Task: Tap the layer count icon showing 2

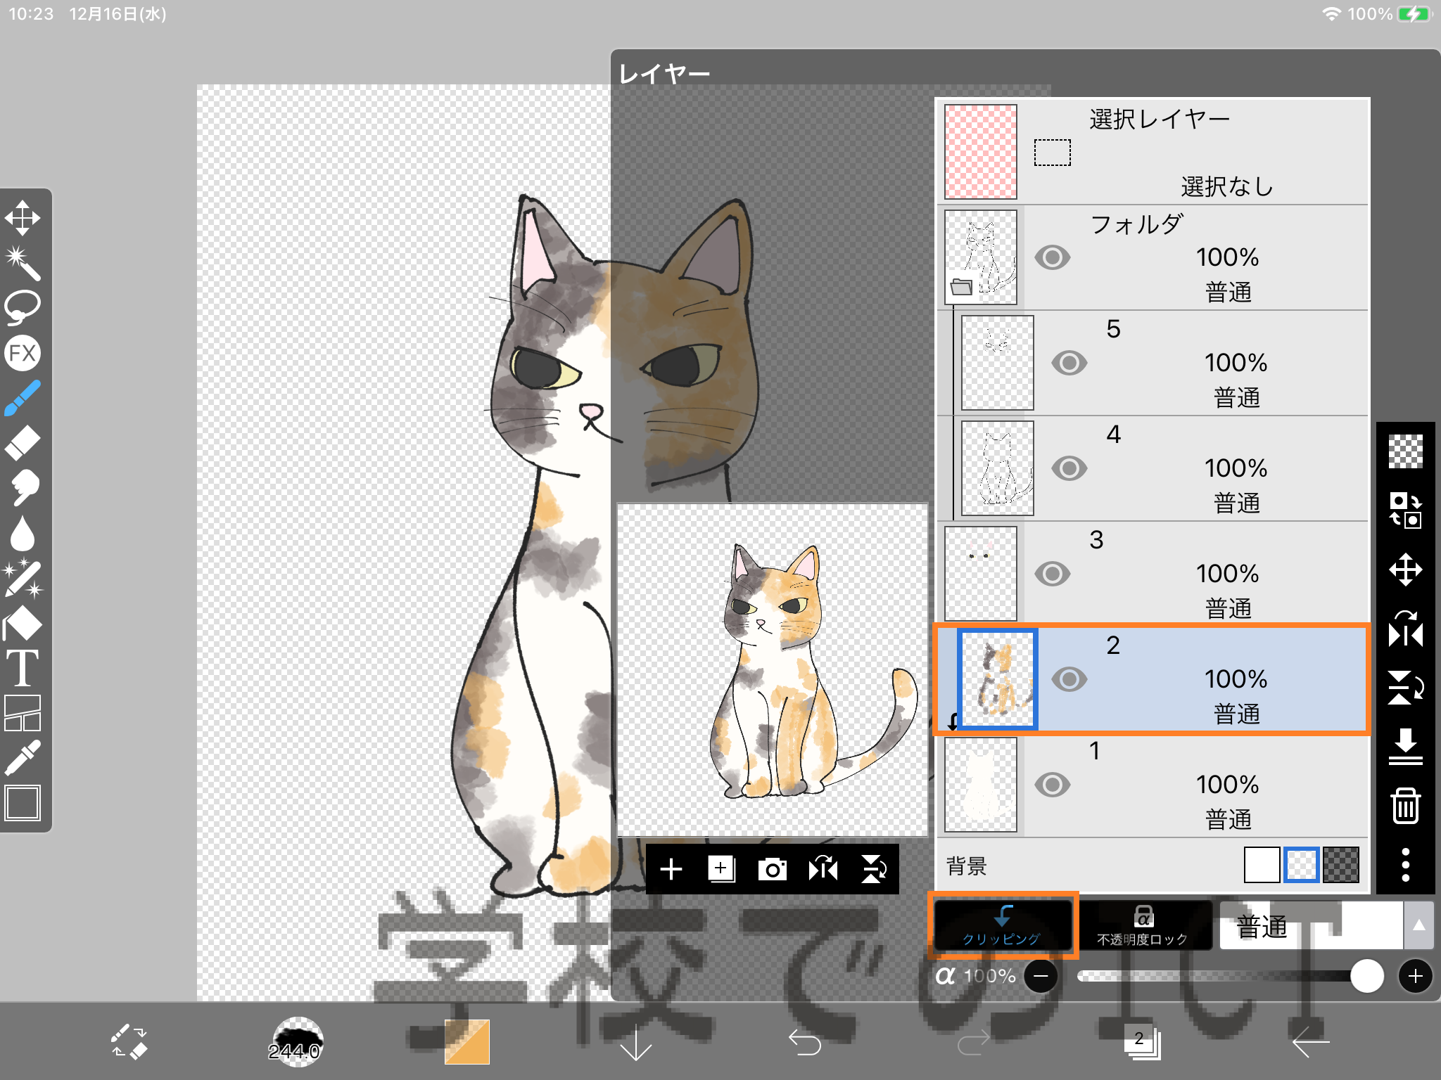Action: coord(1142,1042)
